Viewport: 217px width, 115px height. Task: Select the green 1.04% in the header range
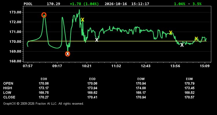(179, 4)
